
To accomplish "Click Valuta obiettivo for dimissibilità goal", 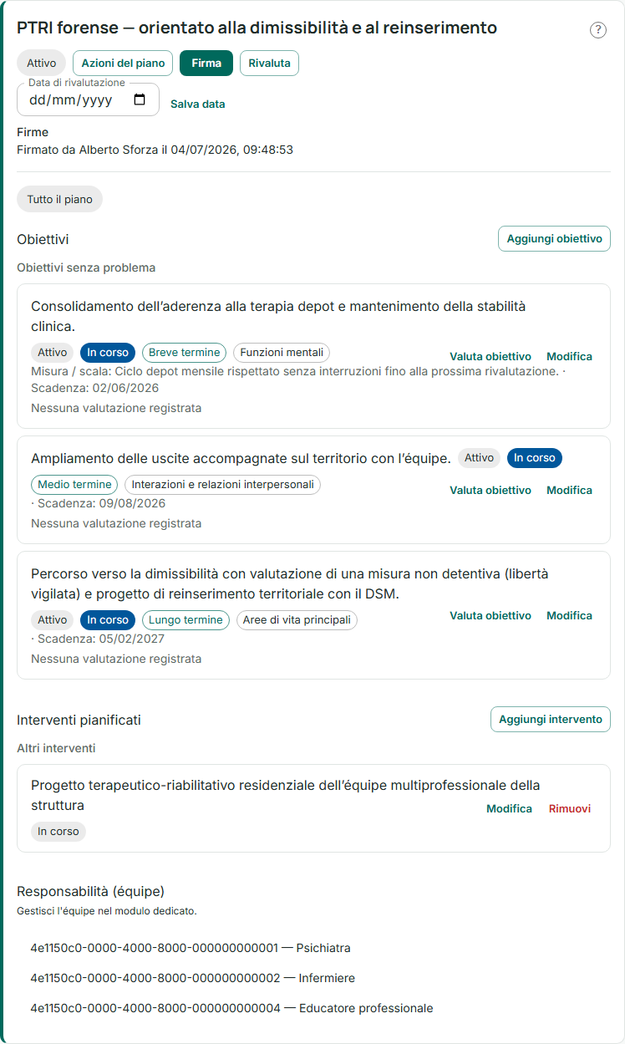I will point(490,615).
